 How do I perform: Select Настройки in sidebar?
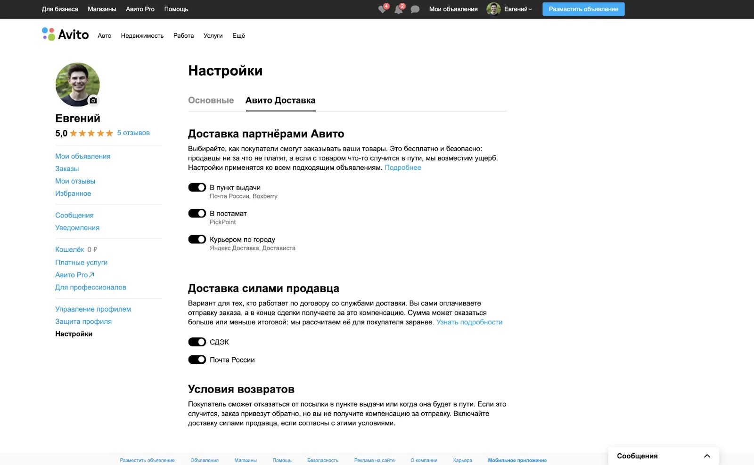[x=74, y=334]
